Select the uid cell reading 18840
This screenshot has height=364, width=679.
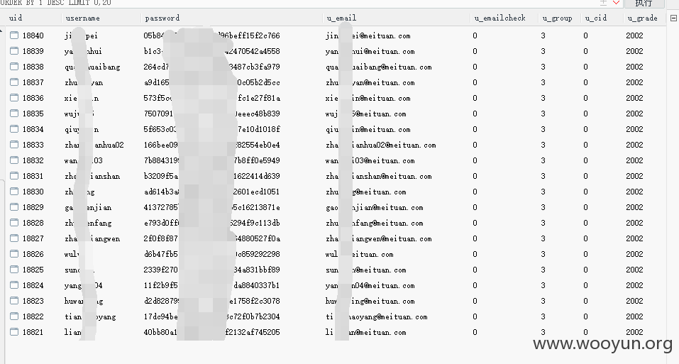coord(33,35)
